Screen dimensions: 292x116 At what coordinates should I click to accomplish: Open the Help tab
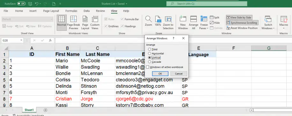[x=126, y=11]
